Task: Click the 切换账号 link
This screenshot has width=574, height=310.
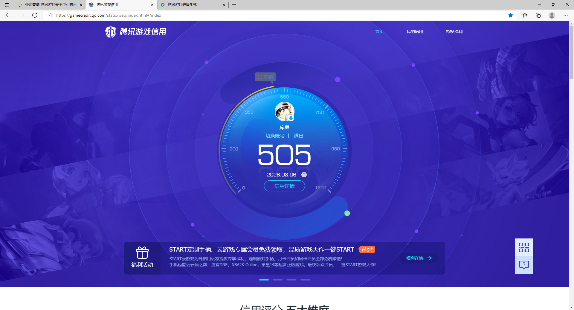Action: pyautogui.click(x=275, y=136)
